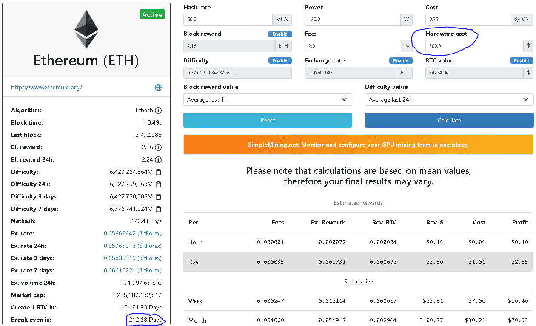Click the Hash rate input field

[x=228, y=20]
